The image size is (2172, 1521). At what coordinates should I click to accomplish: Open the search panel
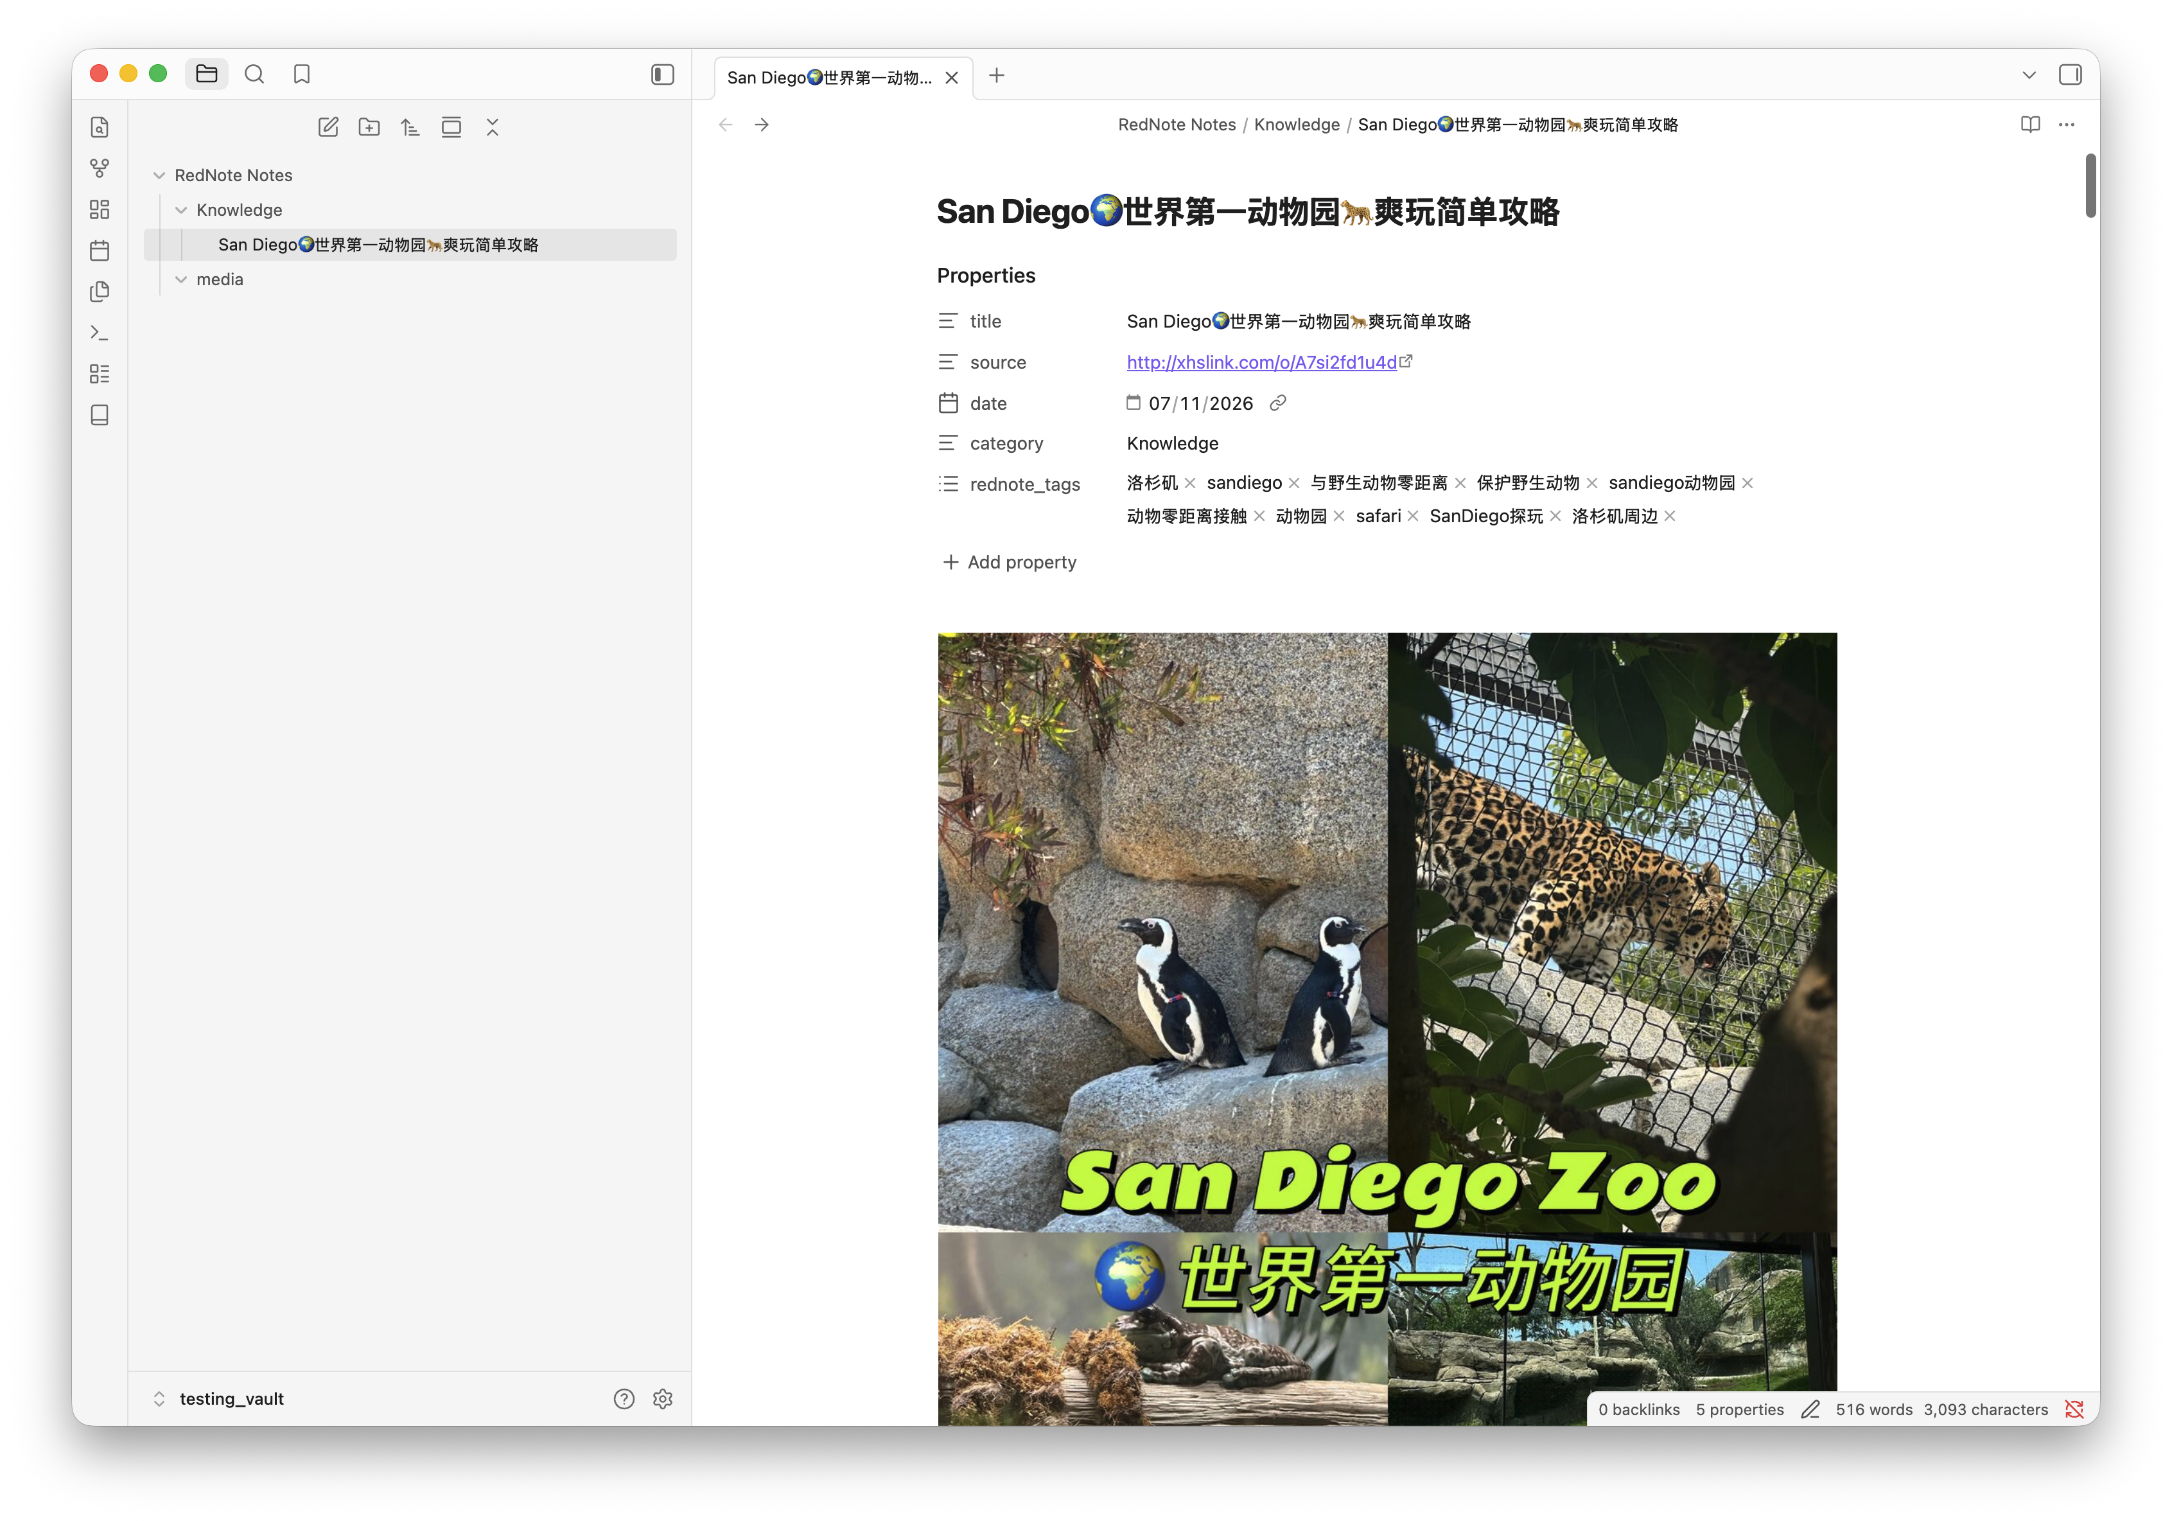pos(254,74)
